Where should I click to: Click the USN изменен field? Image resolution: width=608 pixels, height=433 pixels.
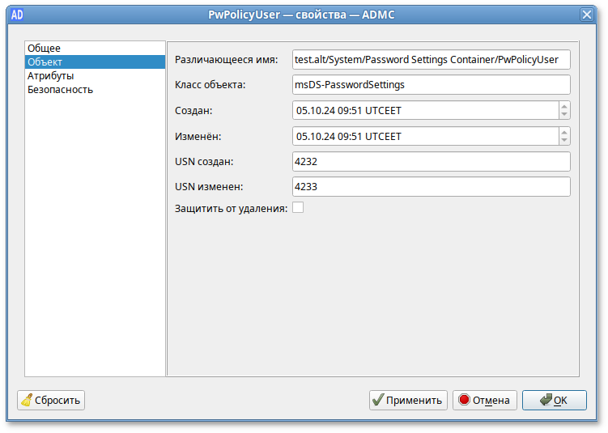point(431,187)
